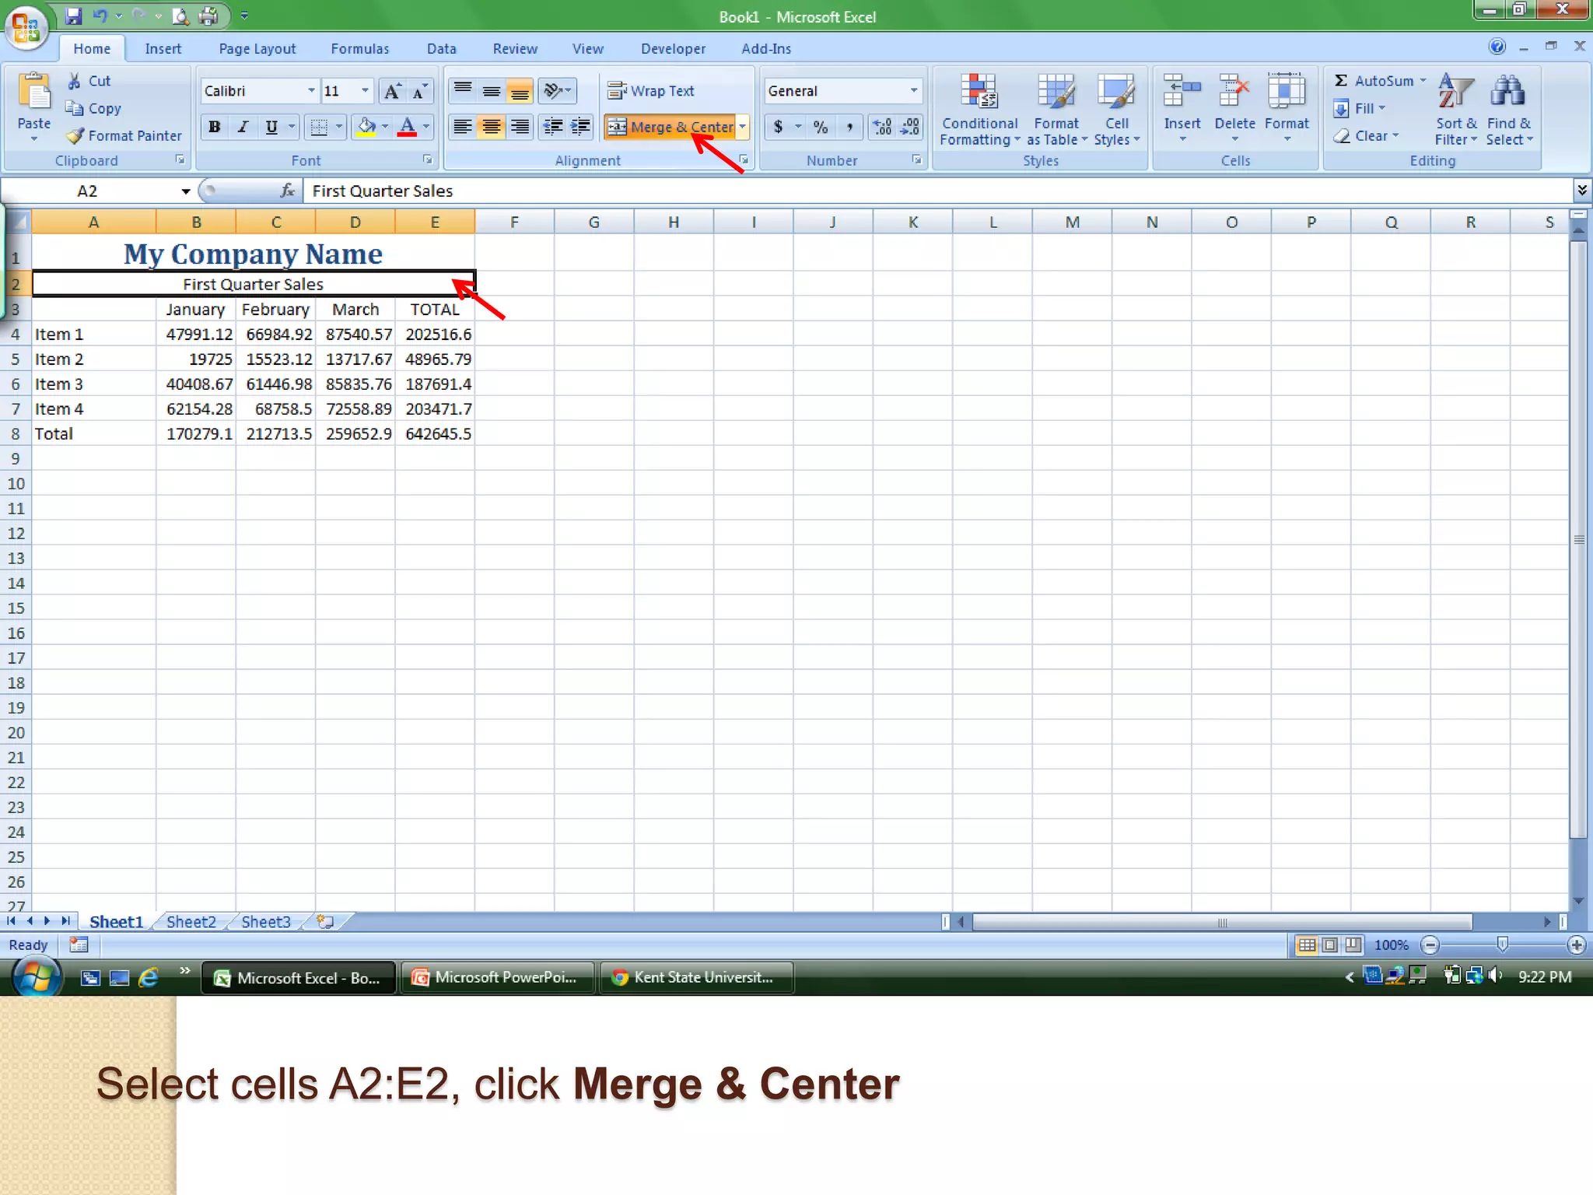This screenshot has width=1593, height=1195.
Task: Apply Top Align to the cell
Action: coord(463,91)
